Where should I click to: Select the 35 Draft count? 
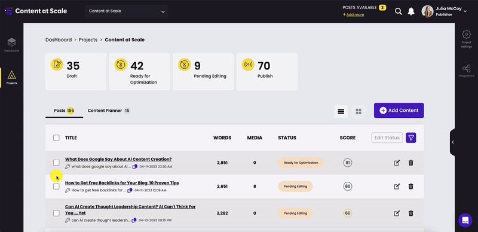(x=73, y=66)
